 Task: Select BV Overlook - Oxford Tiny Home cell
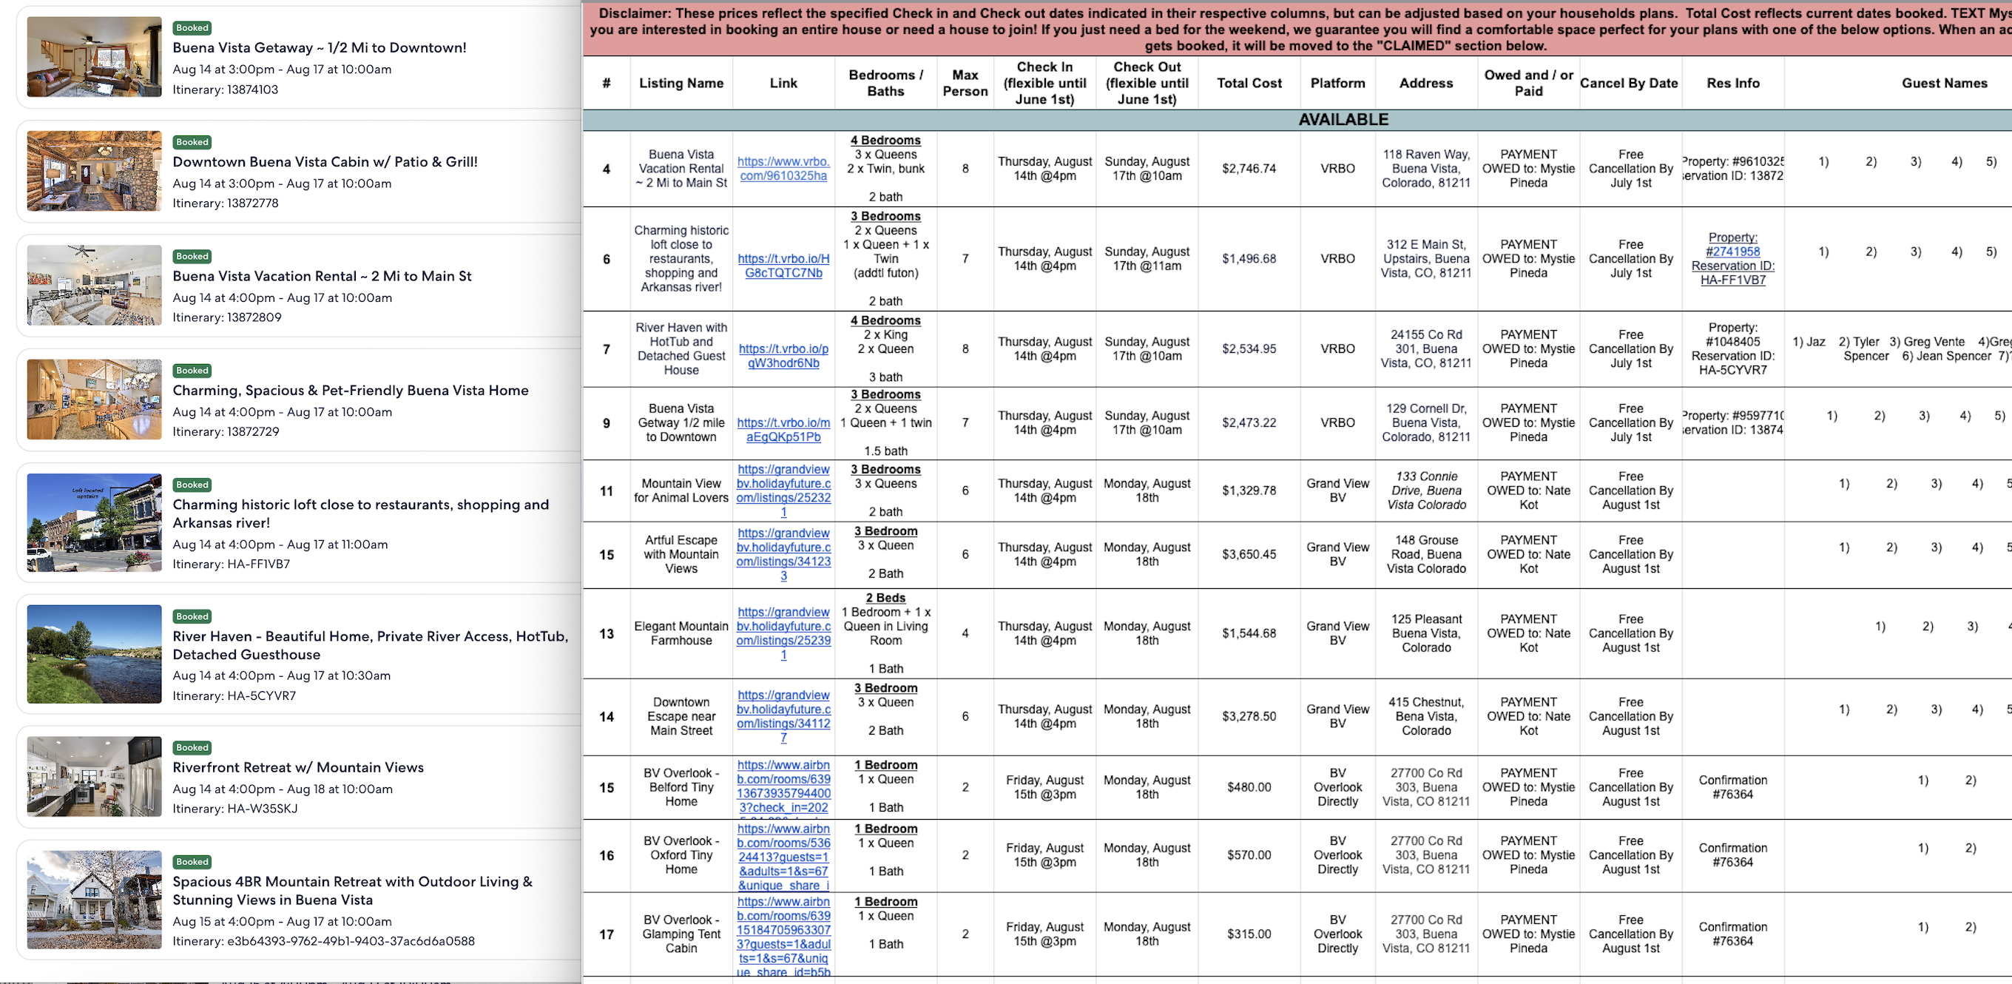681,855
